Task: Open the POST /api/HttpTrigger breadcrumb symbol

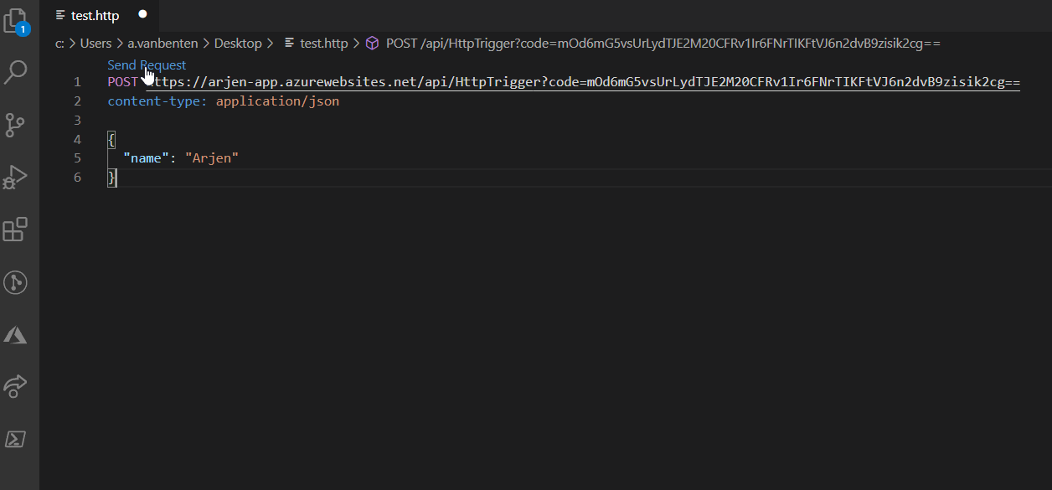Action: (x=663, y=44)
